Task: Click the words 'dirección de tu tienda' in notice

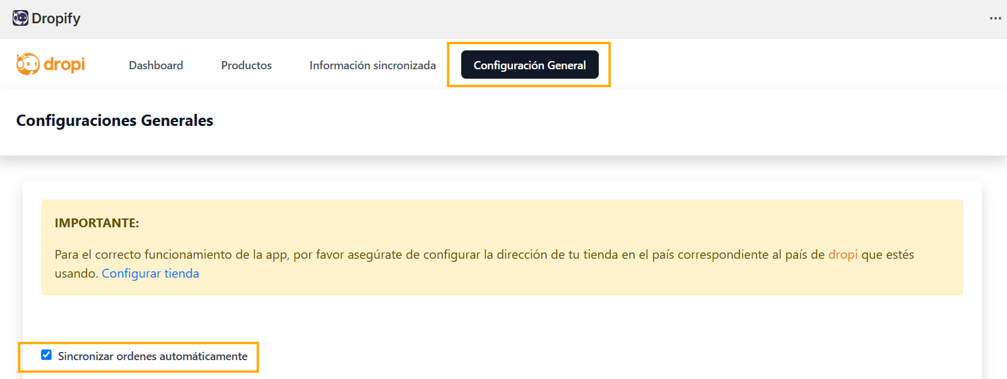Action: coord(557,254)
